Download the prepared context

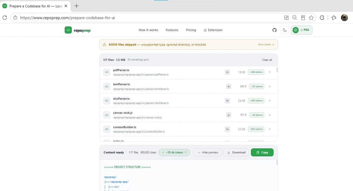pos(237,153)
